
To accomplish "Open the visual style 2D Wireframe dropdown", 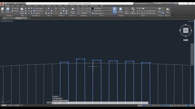I will point(102,8).
